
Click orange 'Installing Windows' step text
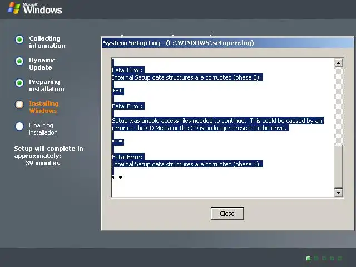(44, 107)
